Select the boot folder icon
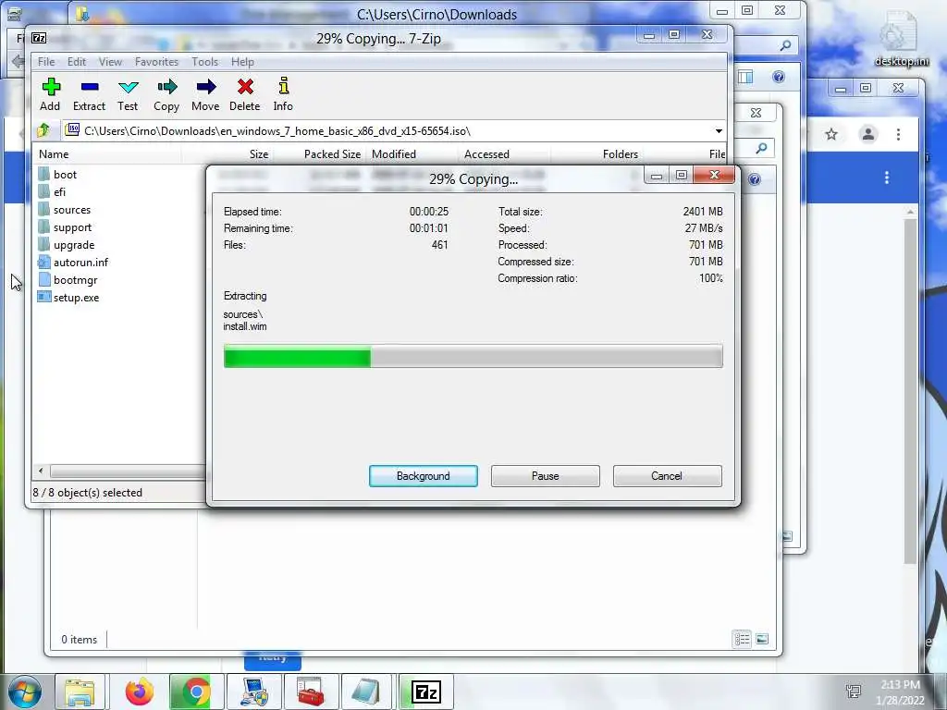Screen dimensions: 947x710 tap(43, 175)
